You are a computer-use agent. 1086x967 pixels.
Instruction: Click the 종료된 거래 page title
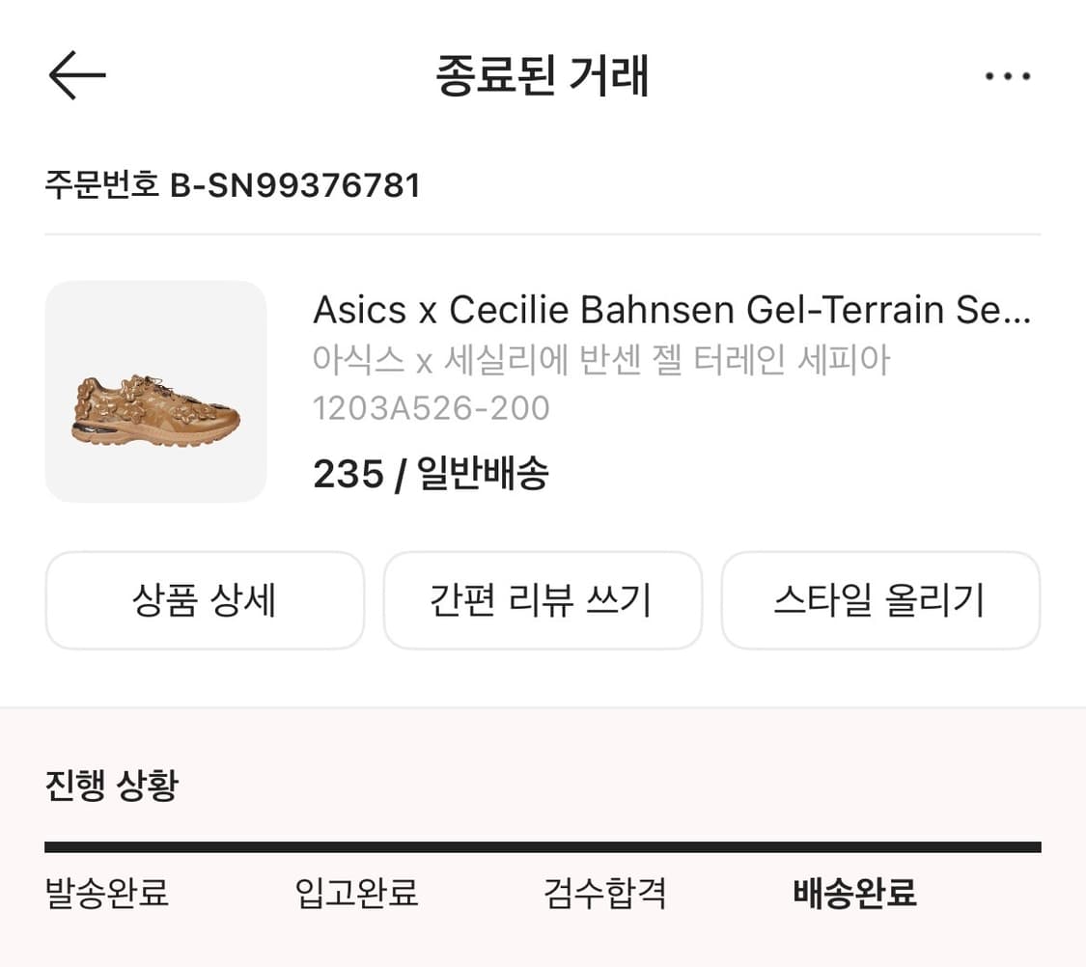(543, 76)
